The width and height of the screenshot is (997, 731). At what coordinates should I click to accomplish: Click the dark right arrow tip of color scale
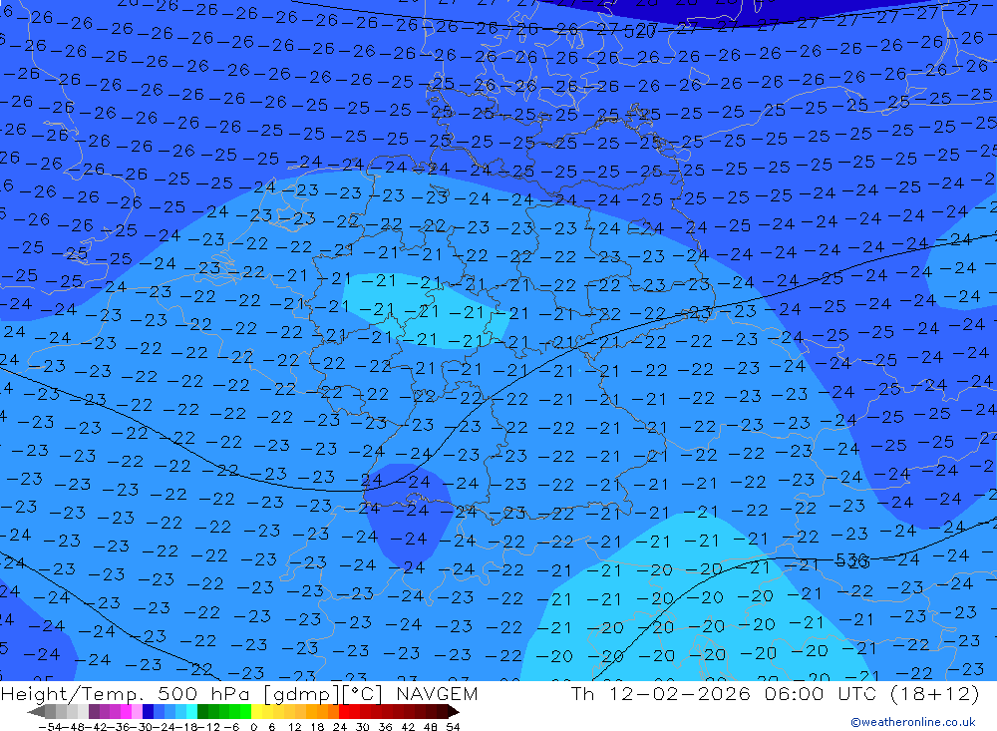coord(454,712)
